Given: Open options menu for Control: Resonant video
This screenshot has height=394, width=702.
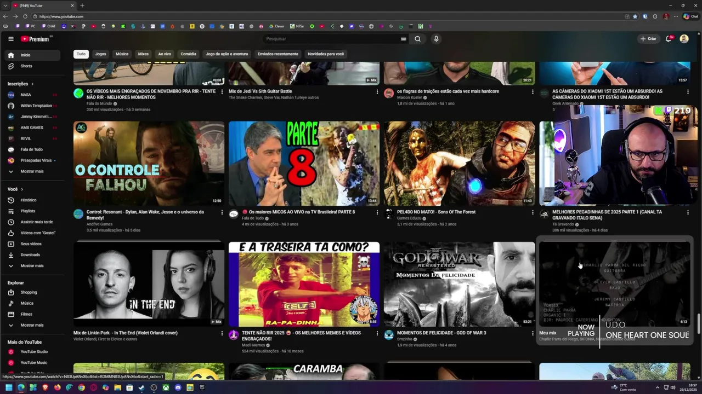Looking at the screenshot, I should [222, 212].
